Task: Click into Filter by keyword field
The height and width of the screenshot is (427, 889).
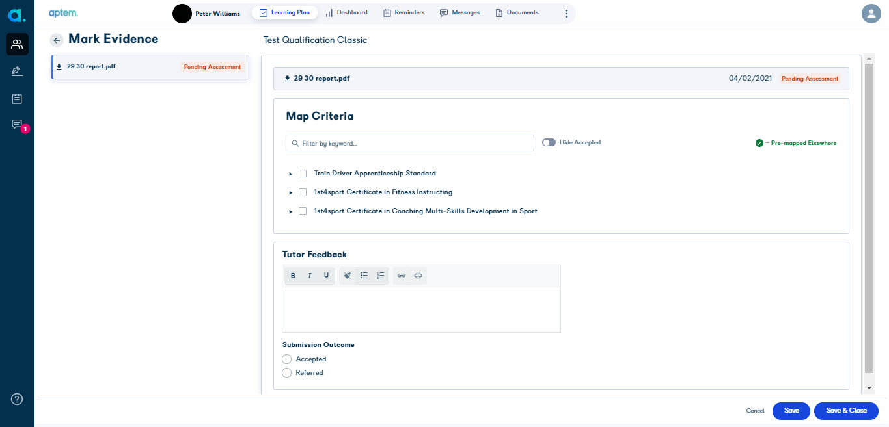Action: pos(410,143)
